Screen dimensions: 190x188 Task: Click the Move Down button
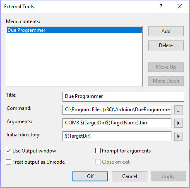(166, 81)
